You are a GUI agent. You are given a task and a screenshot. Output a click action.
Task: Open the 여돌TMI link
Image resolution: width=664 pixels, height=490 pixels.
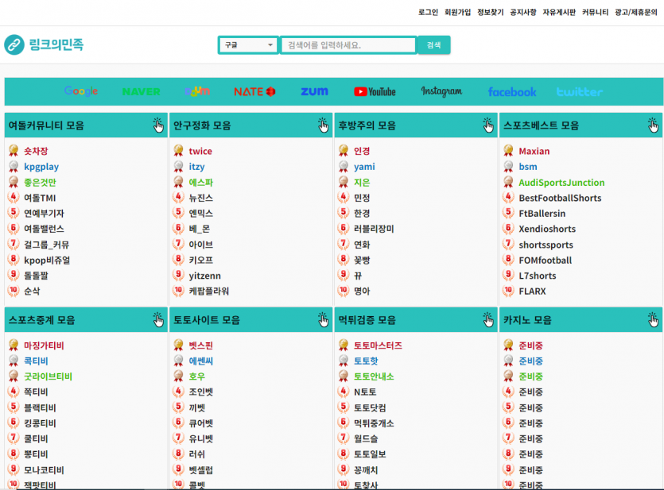pyautogui.click(x=40, y=198)
